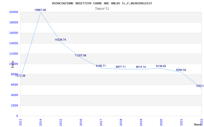This screenshot has height=127, width=204.
Task: Click the Anno x-axis title
Action: tap(198, 124)
